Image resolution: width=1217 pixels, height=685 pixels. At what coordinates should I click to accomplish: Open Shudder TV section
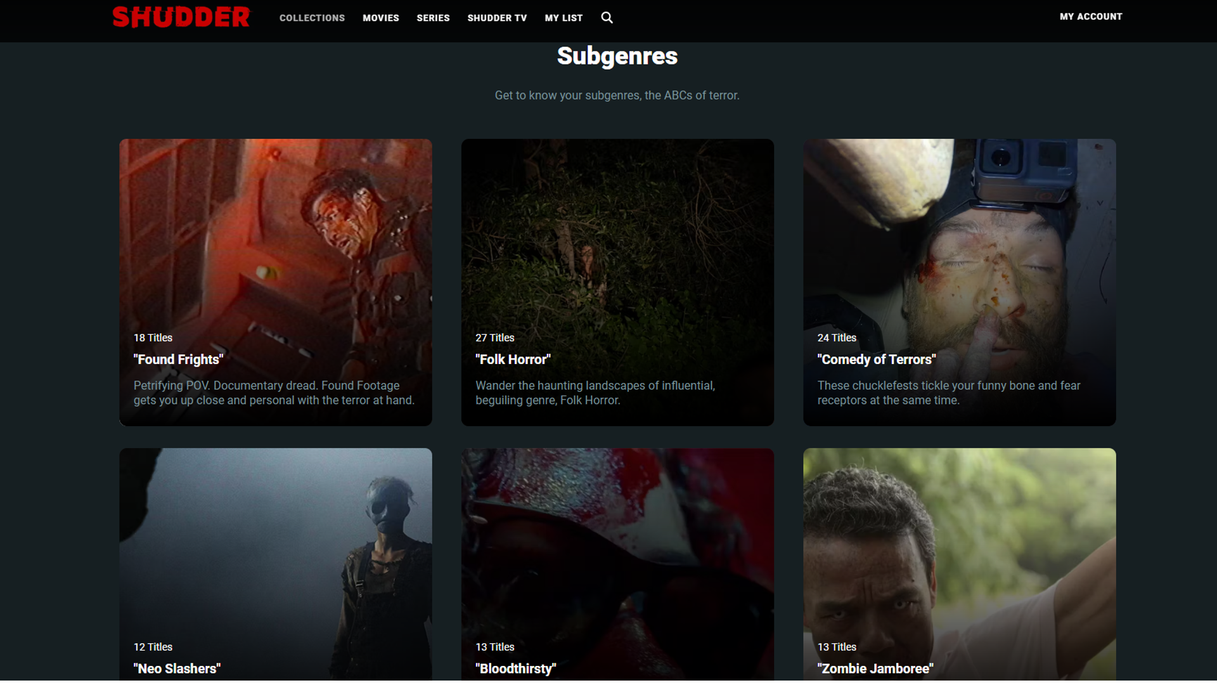(x=498, y=18)
